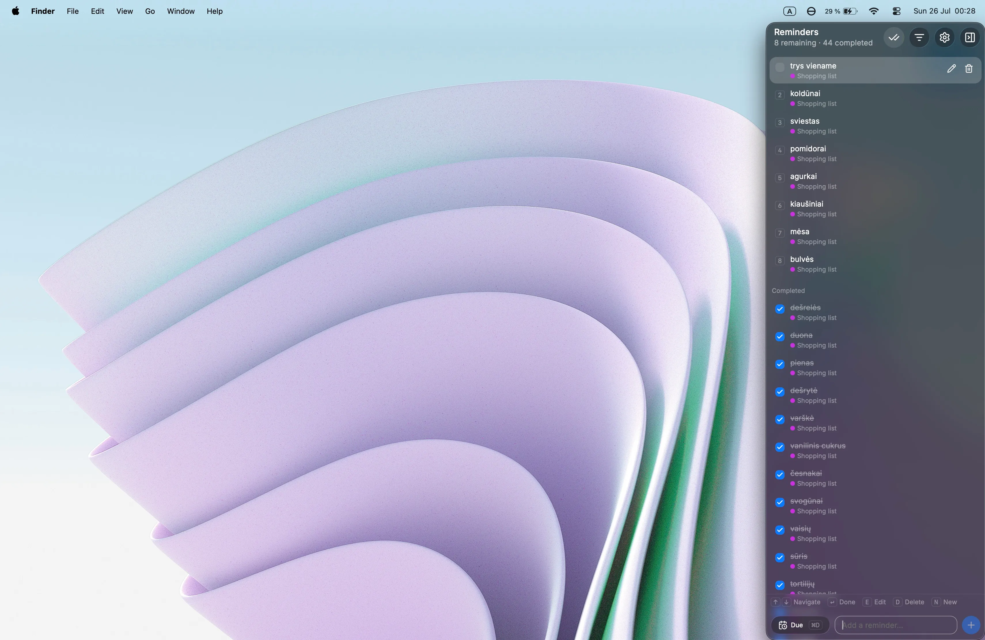Screen dimensions: 985x640
Task: Click the mark-all-complete double checkmark icon
Action: tap(893, 38)
